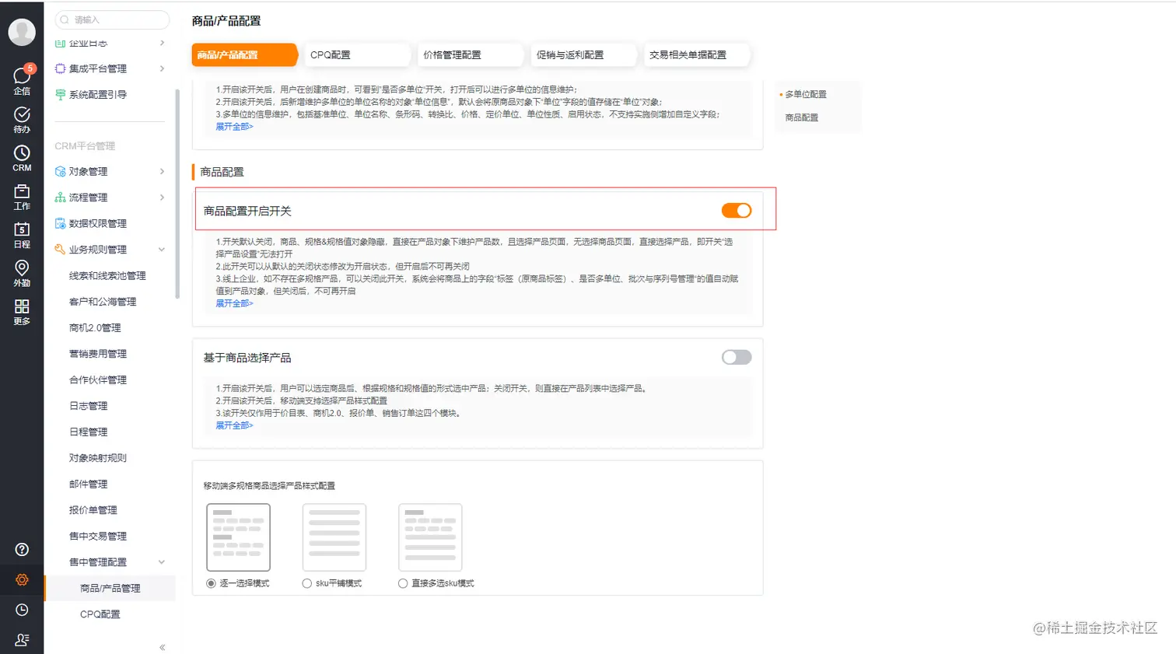Click 展开全部 under 多单位 description
The width and height of the screenshot is (1176, 654).
pos(234,127)
